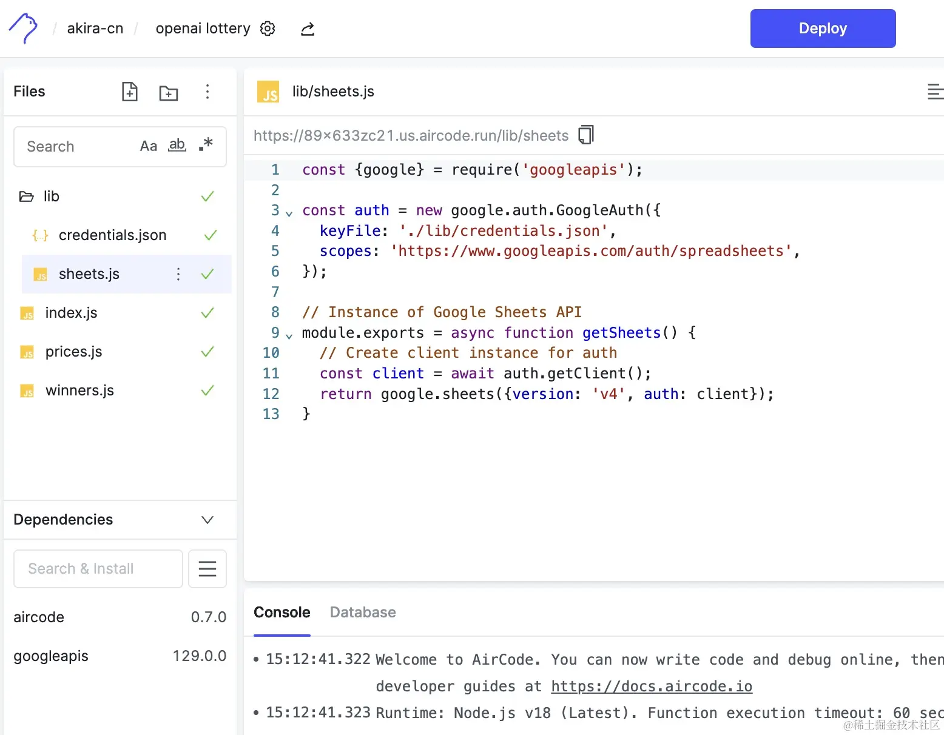
Task: Switch to the Database tab
Action: 363,612
